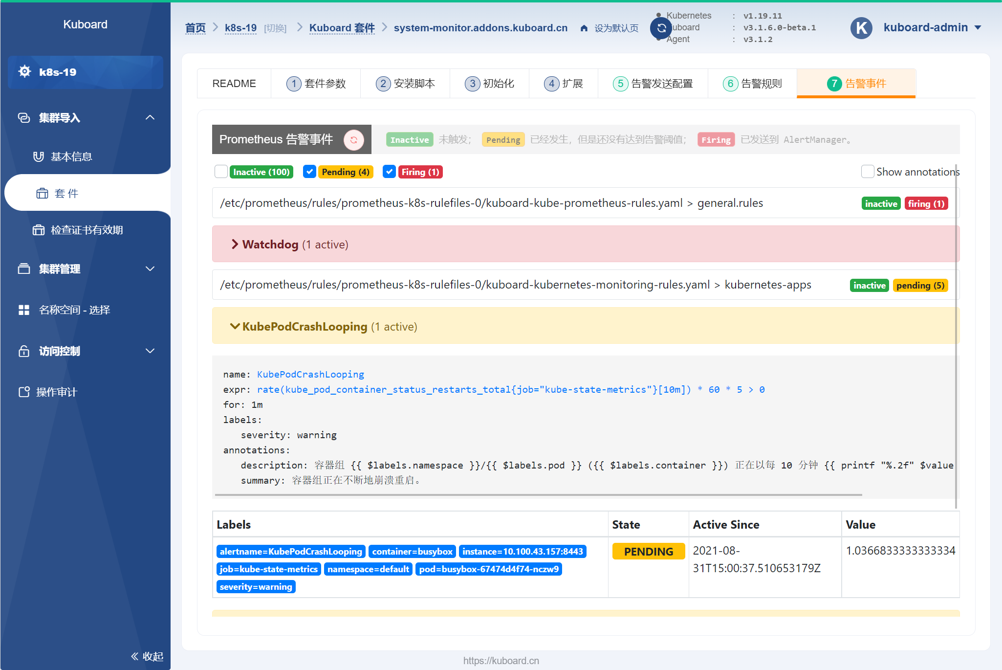Click step number 7 circle for 告警事件

(x=834, y=84)
